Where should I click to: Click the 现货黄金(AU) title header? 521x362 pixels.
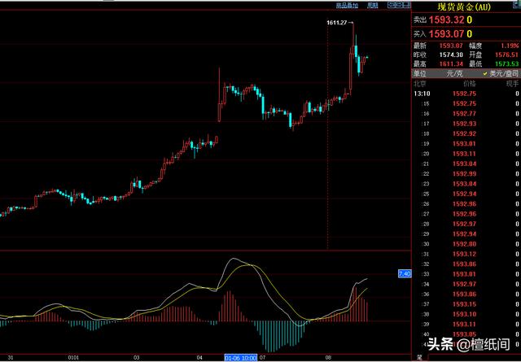464,6
